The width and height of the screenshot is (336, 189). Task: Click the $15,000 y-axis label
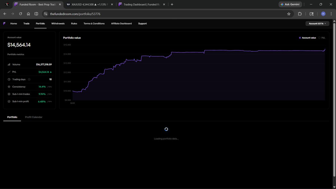click(x=67, y=45)
